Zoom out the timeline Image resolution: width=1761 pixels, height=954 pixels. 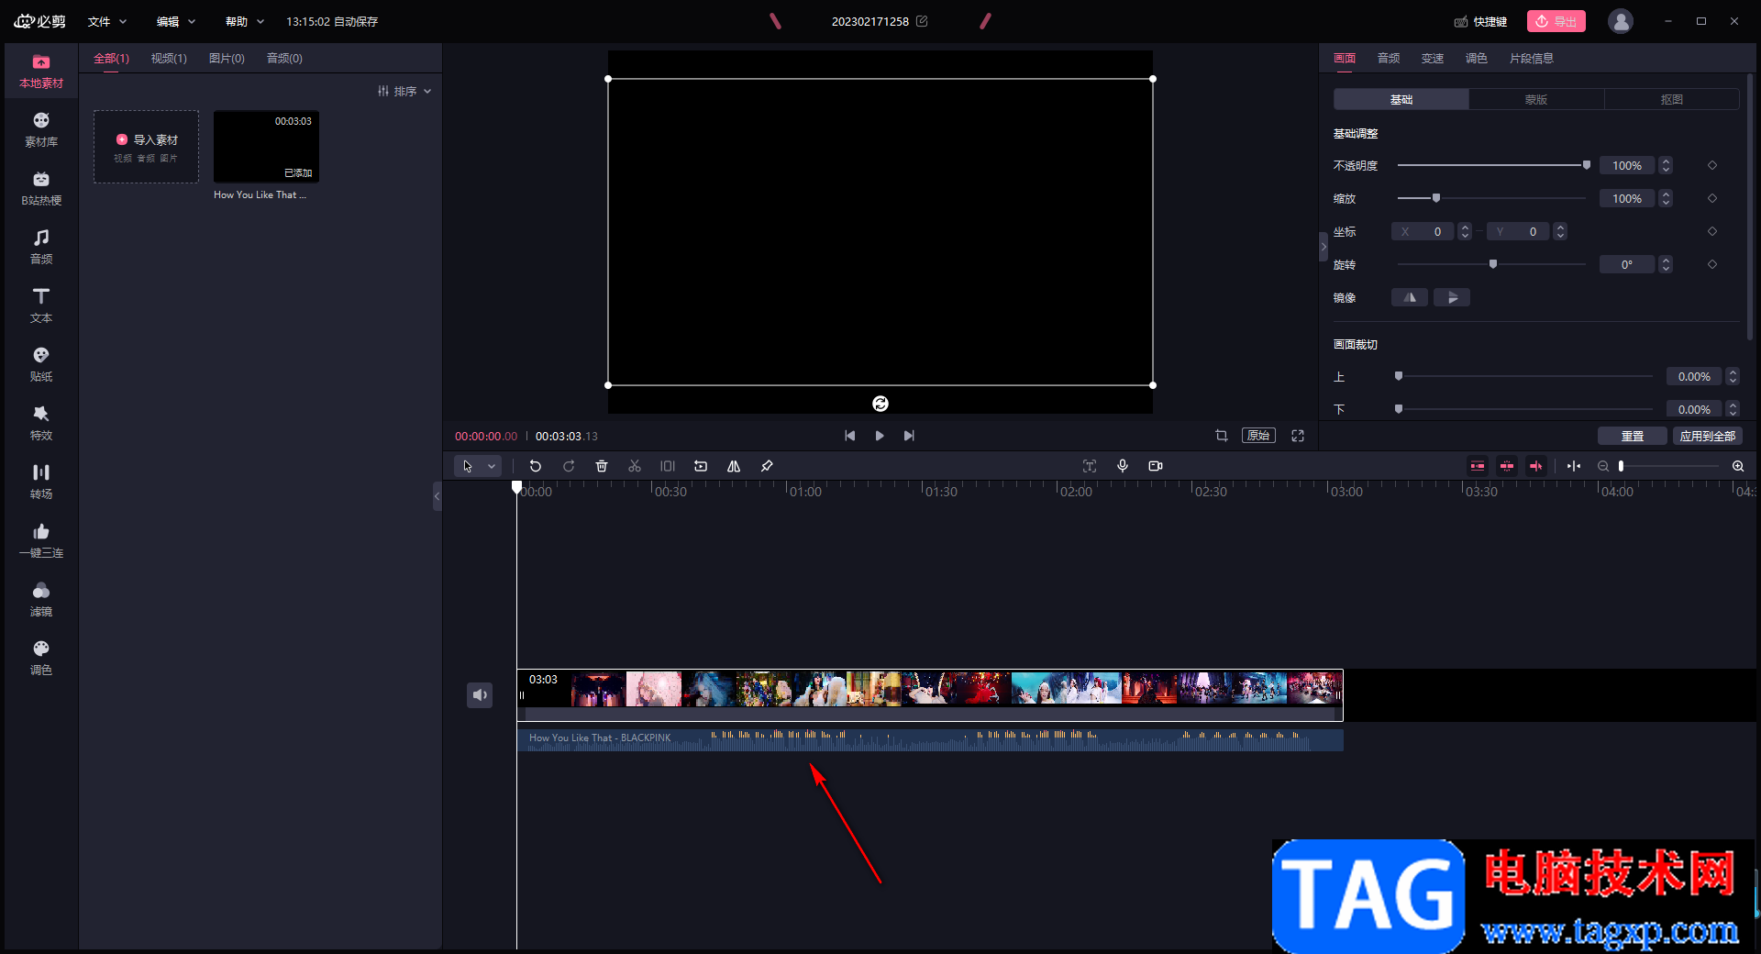(x=1603, y=466)
